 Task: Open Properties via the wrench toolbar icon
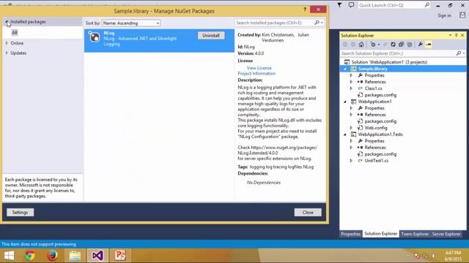(420, 45)
